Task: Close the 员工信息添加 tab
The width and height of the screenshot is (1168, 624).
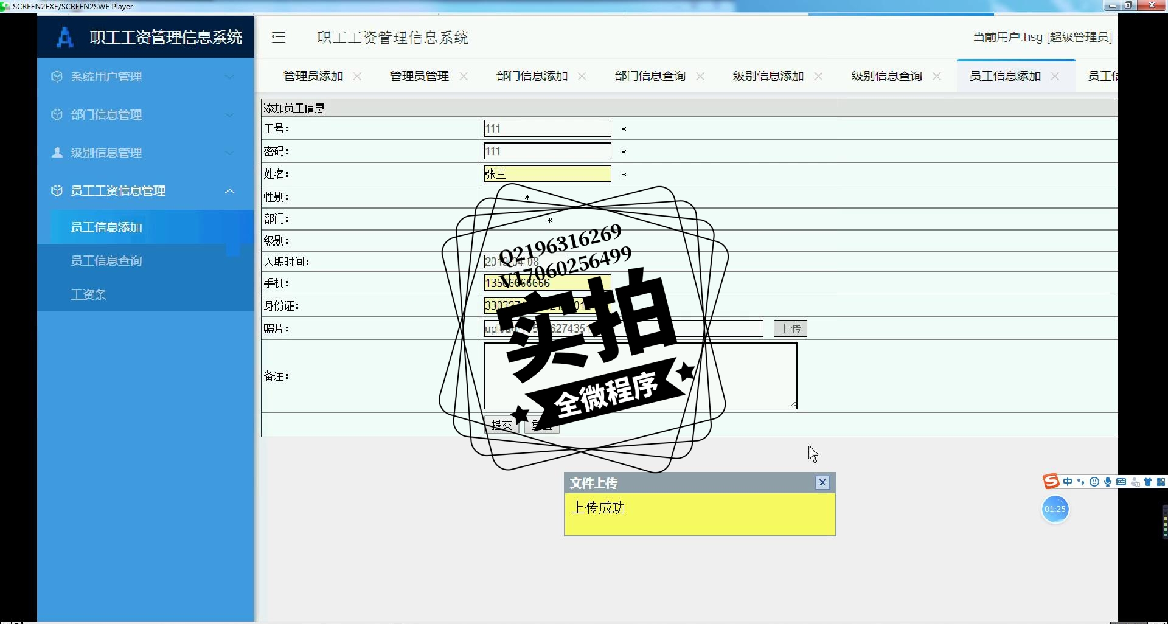Action: click(x=1055, y=76)
